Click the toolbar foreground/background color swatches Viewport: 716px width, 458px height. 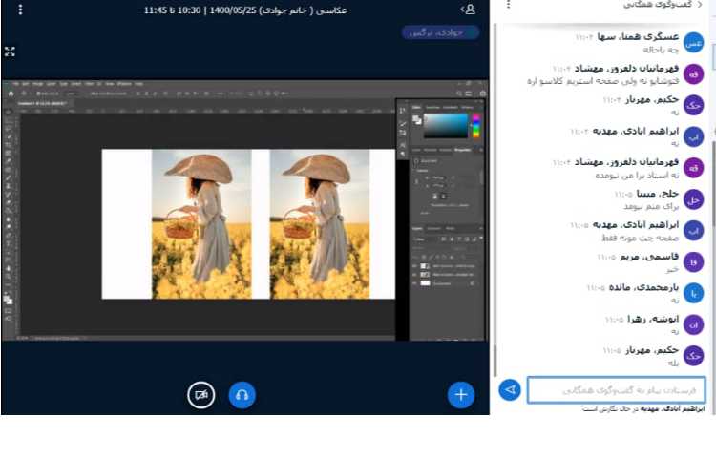[9, 300]
